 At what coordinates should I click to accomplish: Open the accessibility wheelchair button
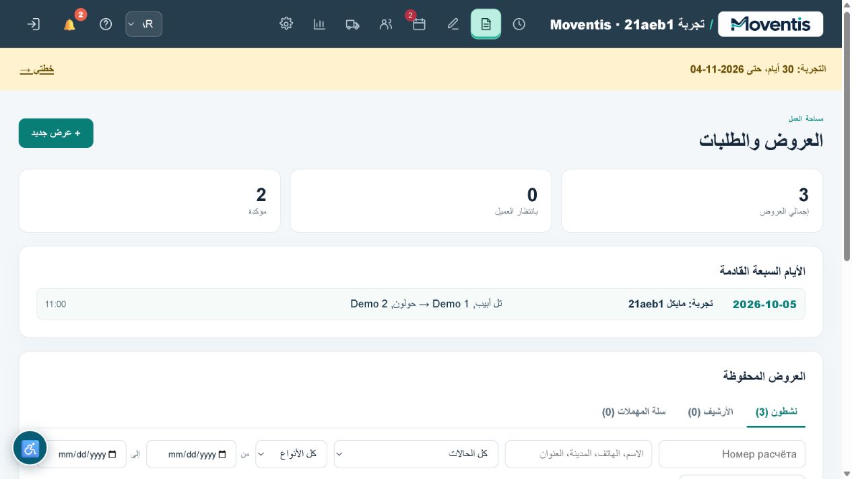point(30,449)
